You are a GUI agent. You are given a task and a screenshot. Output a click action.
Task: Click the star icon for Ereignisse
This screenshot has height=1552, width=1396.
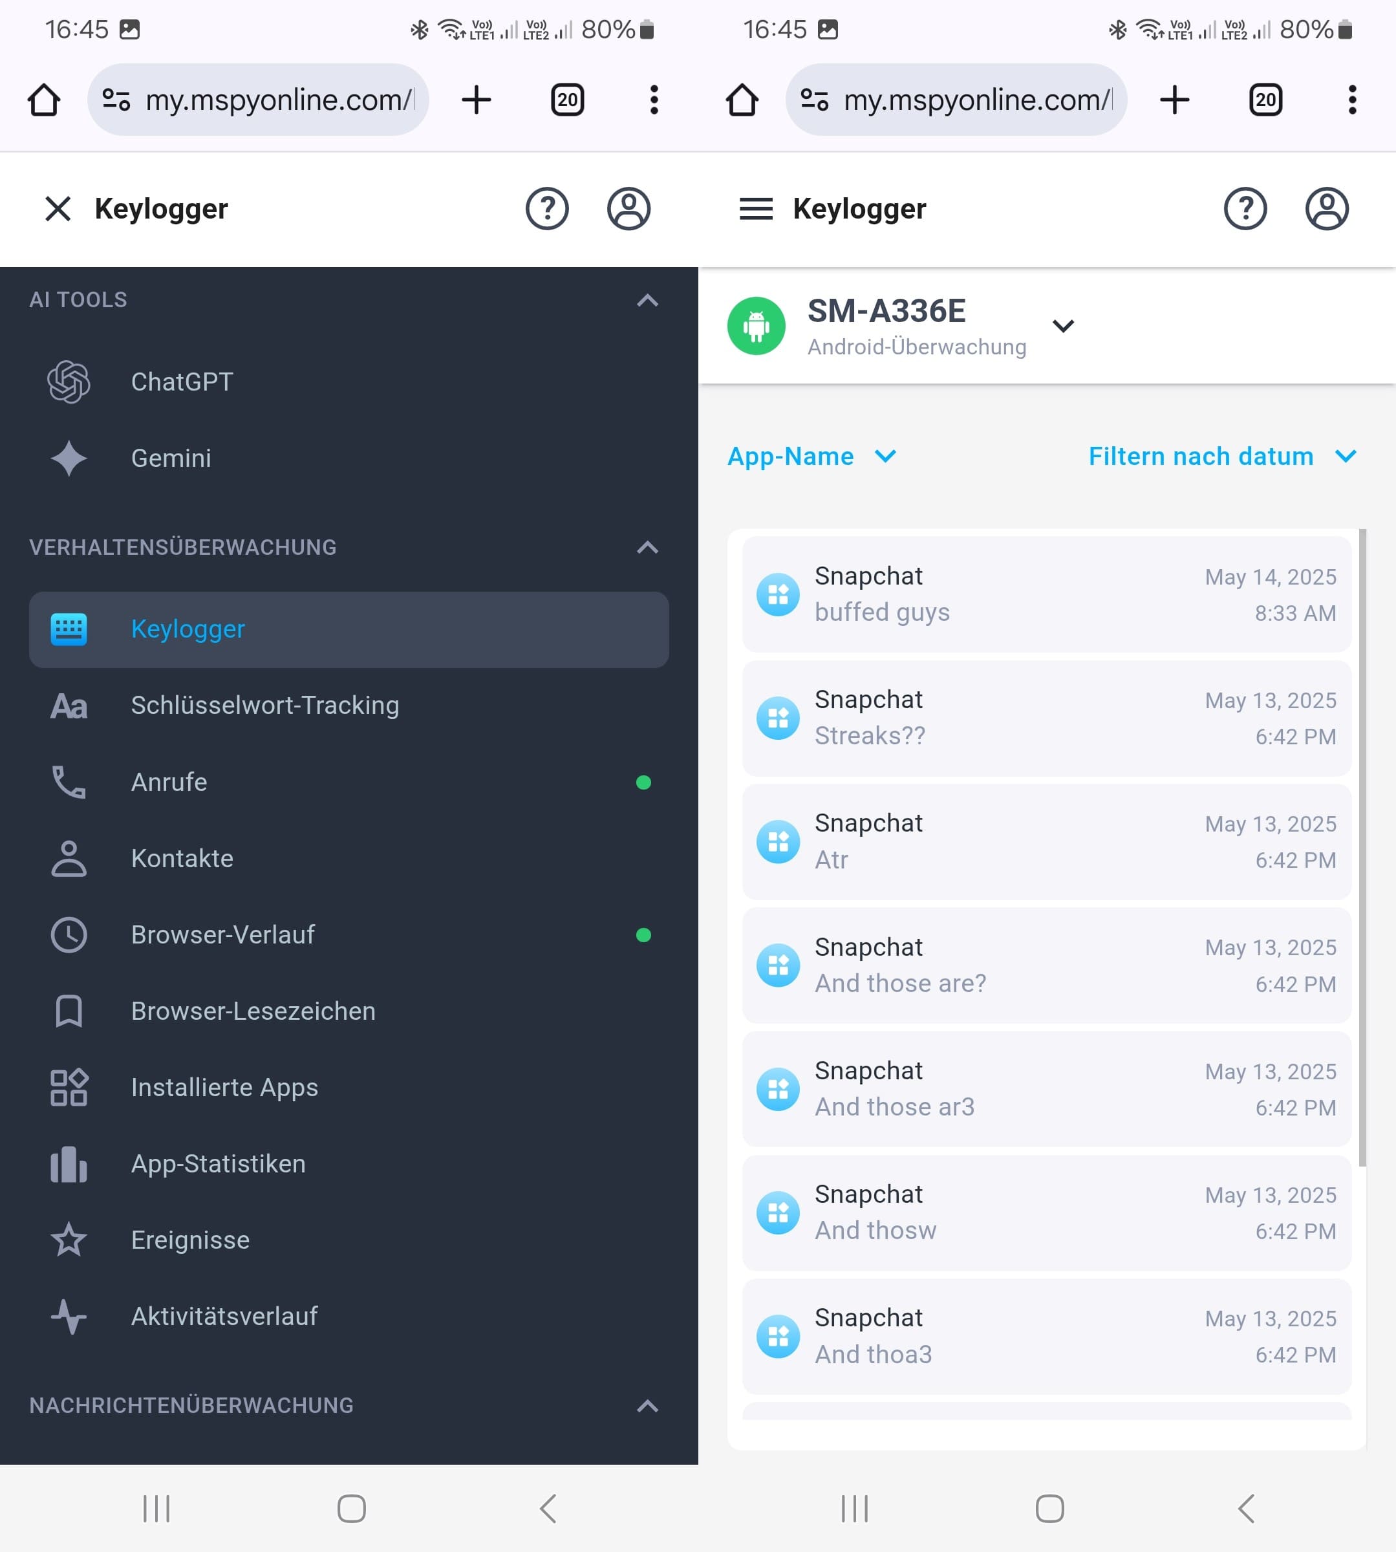[69, 1240]
